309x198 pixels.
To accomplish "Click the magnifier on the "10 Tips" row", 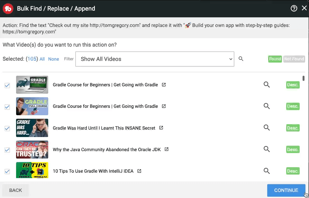I will tap(267, 171).
